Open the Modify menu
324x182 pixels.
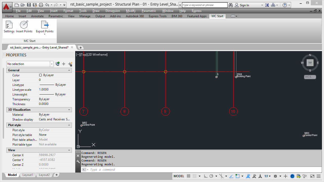(131, 11)
